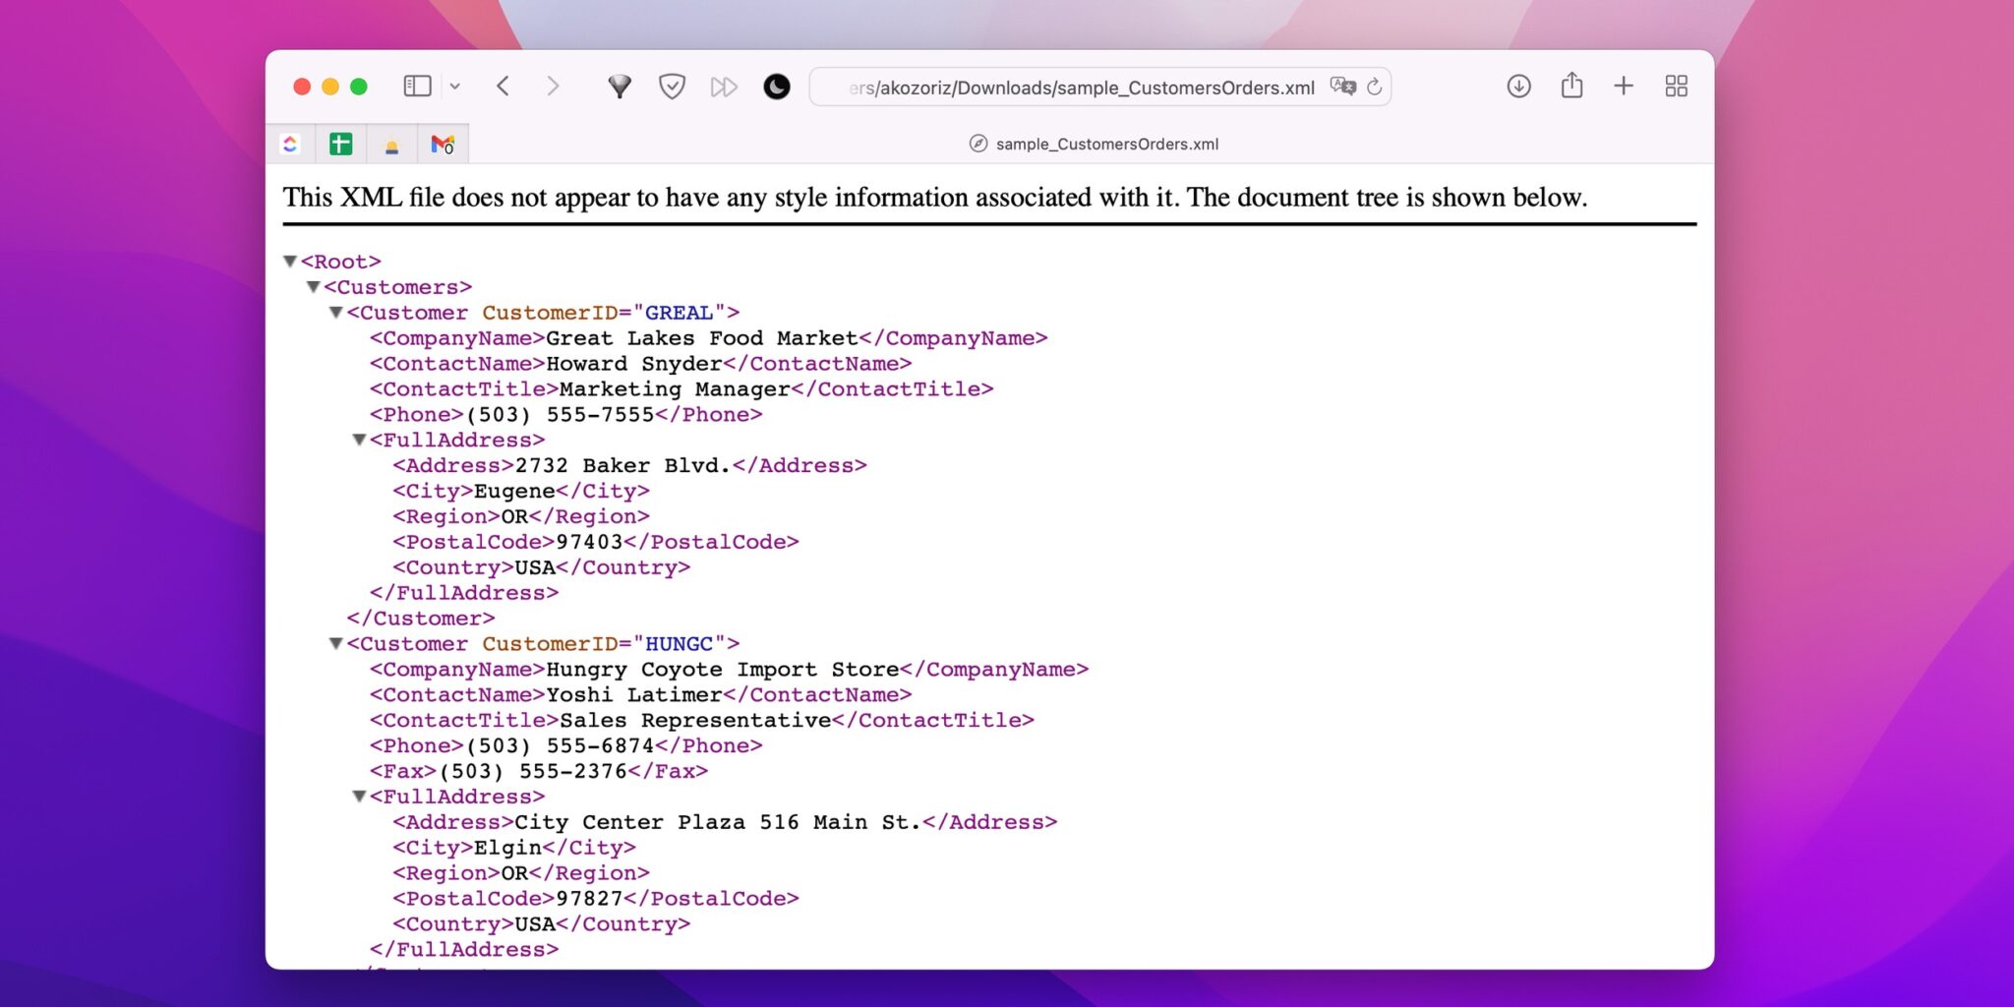Click the privacy shield extension icon
Viewport: 2014px width, 1007px height.
click(672, 87)
